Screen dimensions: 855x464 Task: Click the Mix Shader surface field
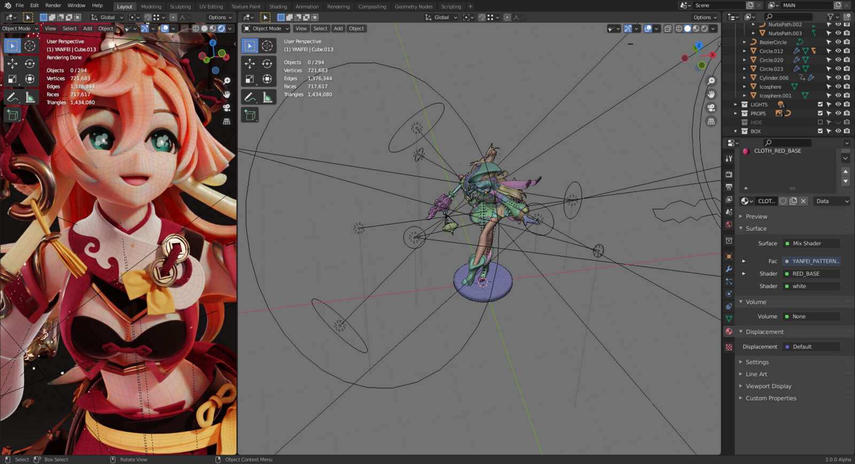[x=811, y=243]
